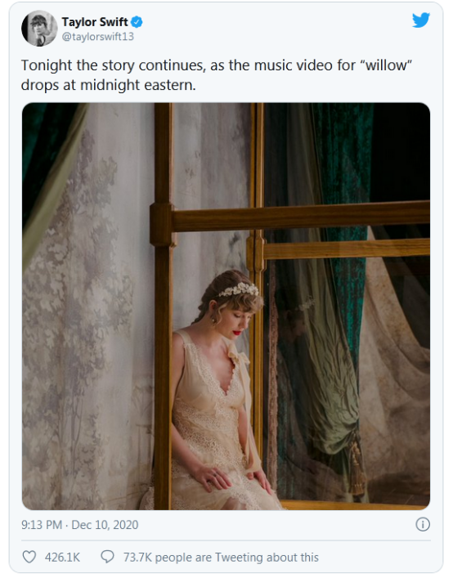Screen dimensions: 453x578
Task: Click the word "willow" in the tweet
Action: click(x=386, y=65)
